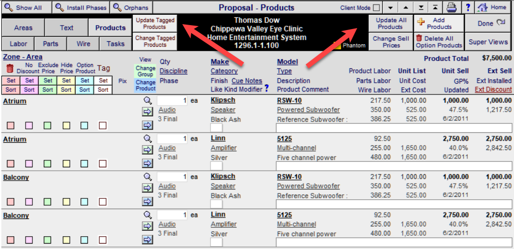Switch to the Areas tab
The height and width of the screenshot is (249, 514).
click(23, 28)
